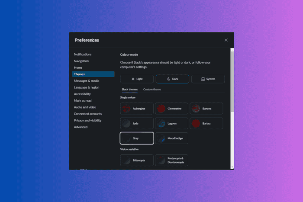The image size is (303, 202).
Task: Select the Lagoon theme
Action: click(171, 123)
